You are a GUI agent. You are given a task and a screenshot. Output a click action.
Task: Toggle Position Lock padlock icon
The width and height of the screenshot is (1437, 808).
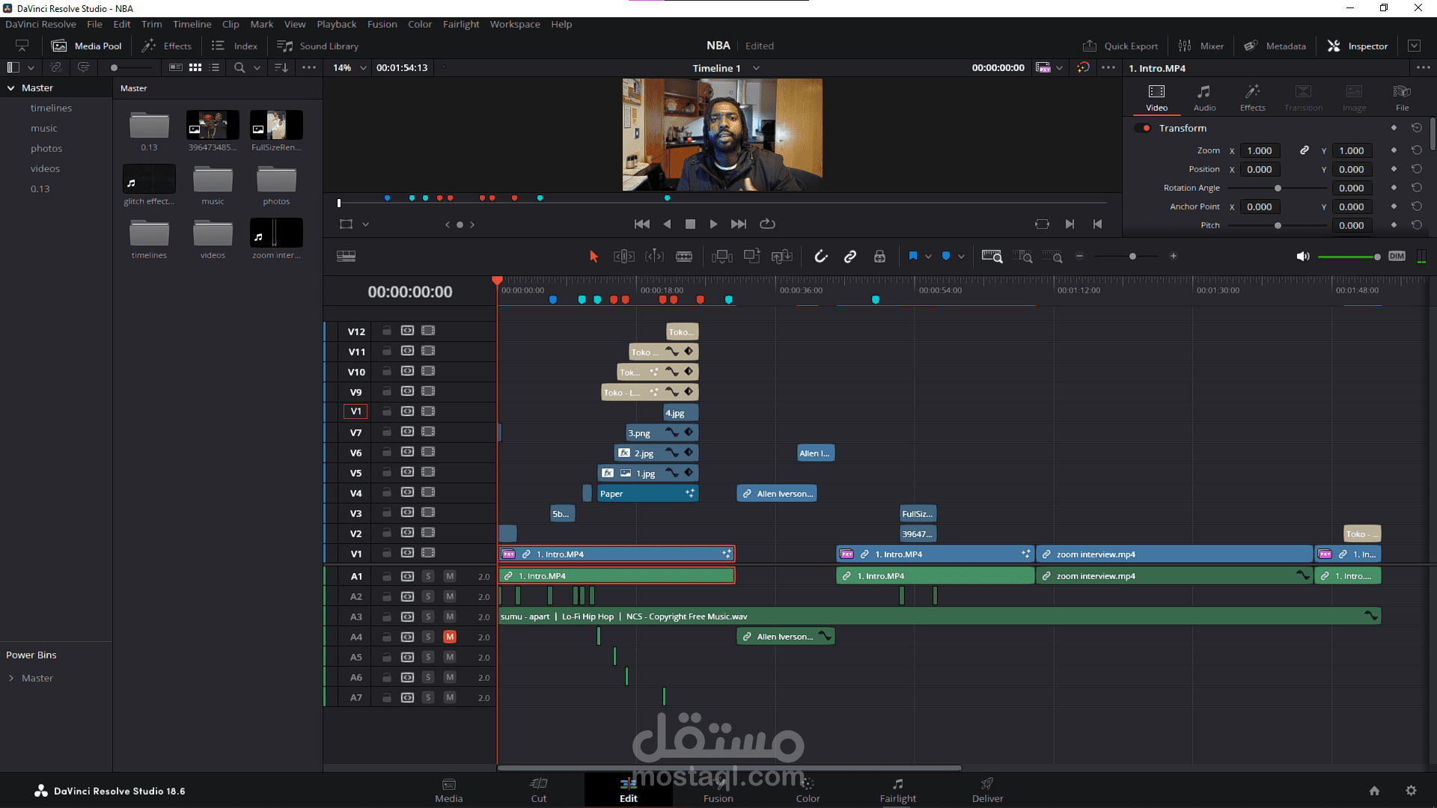[x=879, y=257]
